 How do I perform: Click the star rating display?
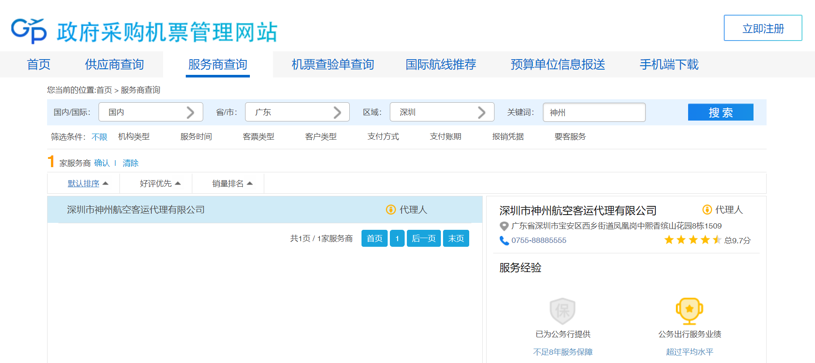coord(692,240)
